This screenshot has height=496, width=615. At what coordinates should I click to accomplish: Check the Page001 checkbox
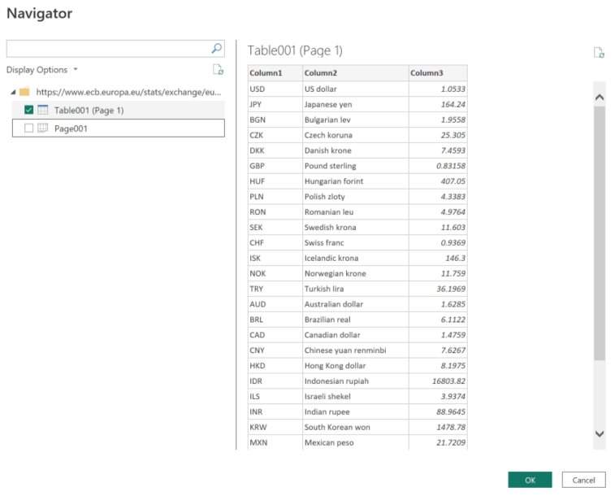tap(29, 128)
